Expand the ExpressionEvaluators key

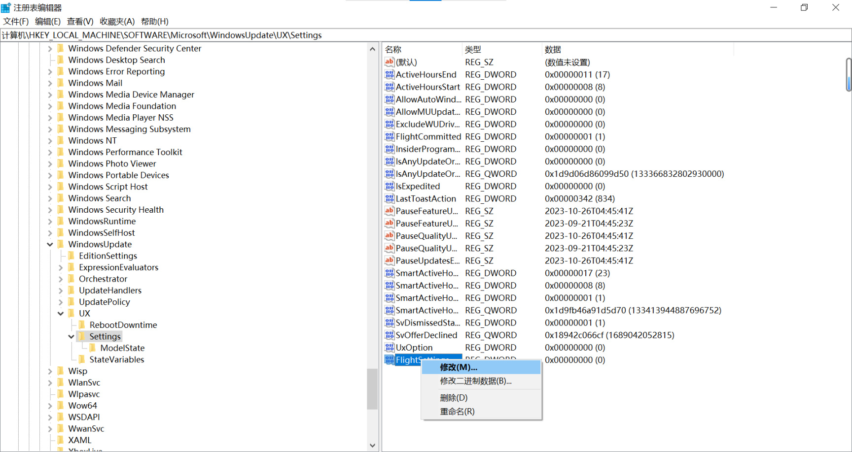point(61,267)
